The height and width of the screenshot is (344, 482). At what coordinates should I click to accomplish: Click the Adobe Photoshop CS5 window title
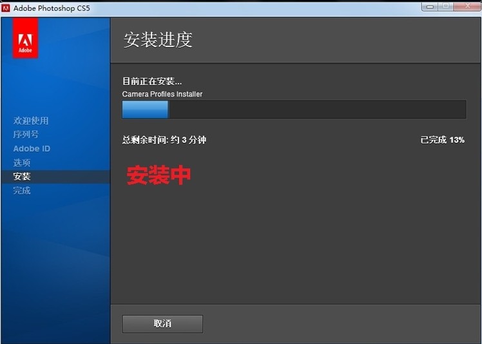coord(52,8)
